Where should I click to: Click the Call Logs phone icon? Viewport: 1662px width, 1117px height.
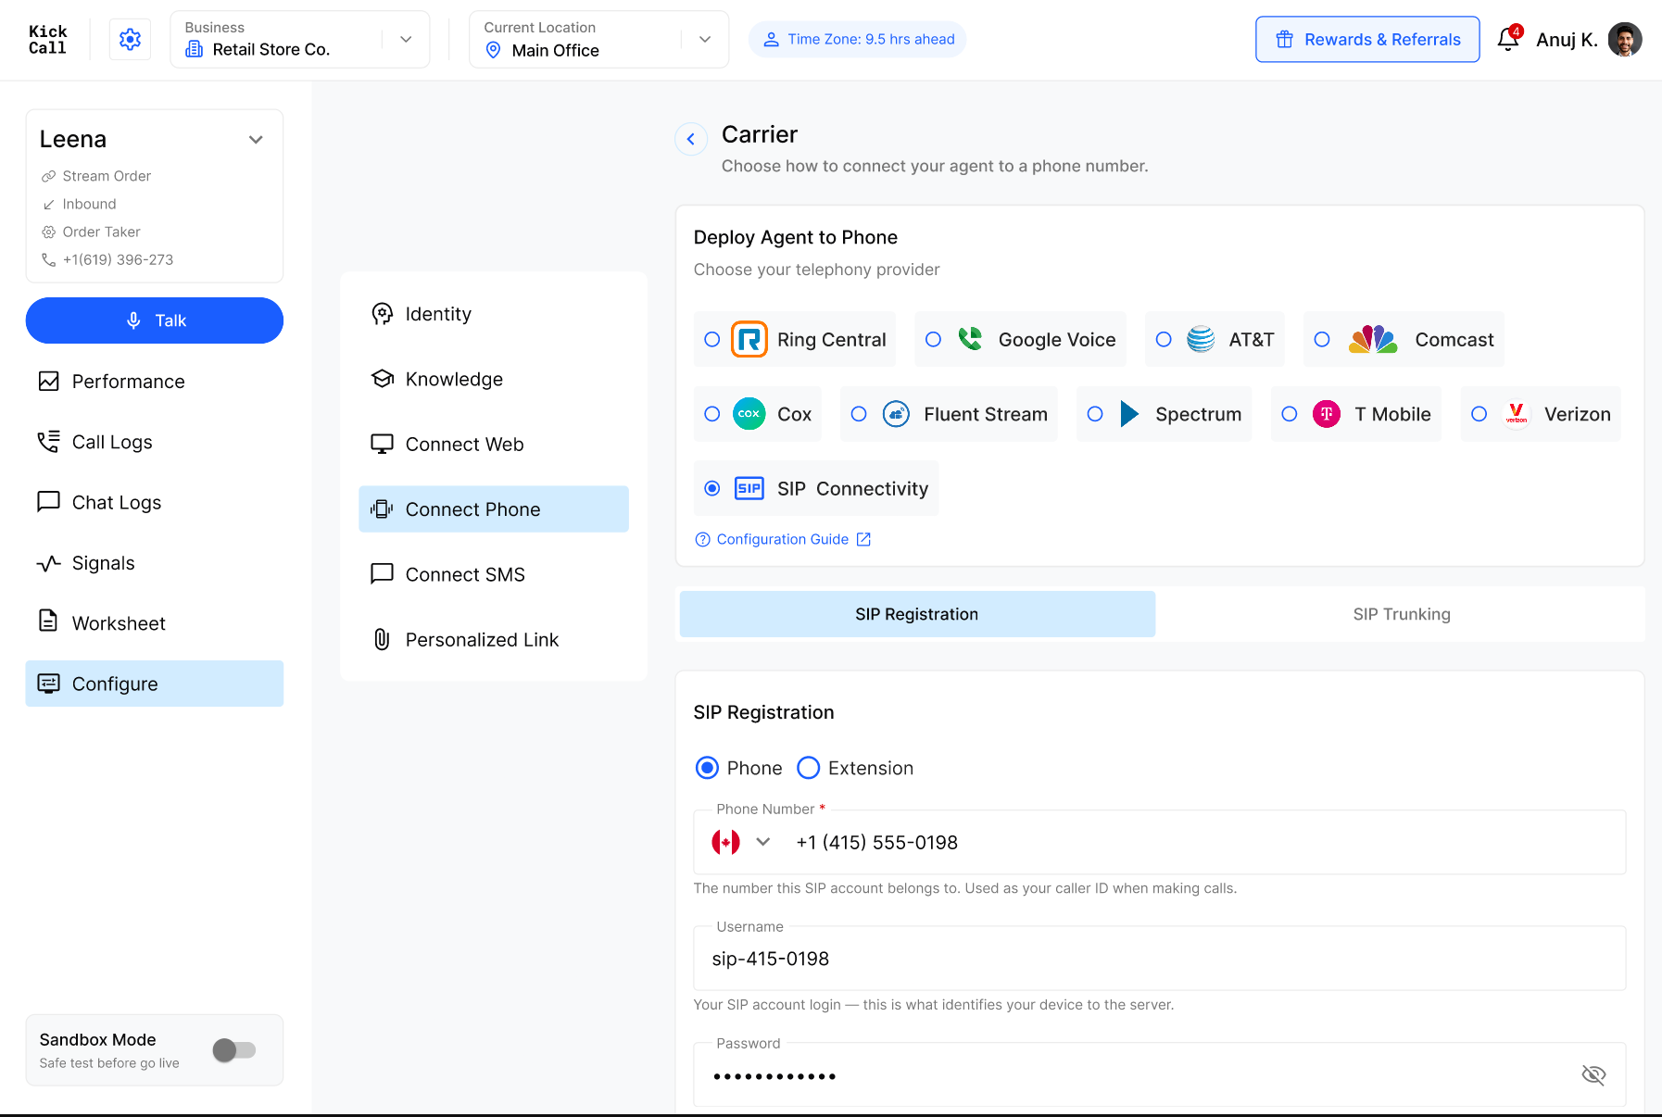pos(48,442)
